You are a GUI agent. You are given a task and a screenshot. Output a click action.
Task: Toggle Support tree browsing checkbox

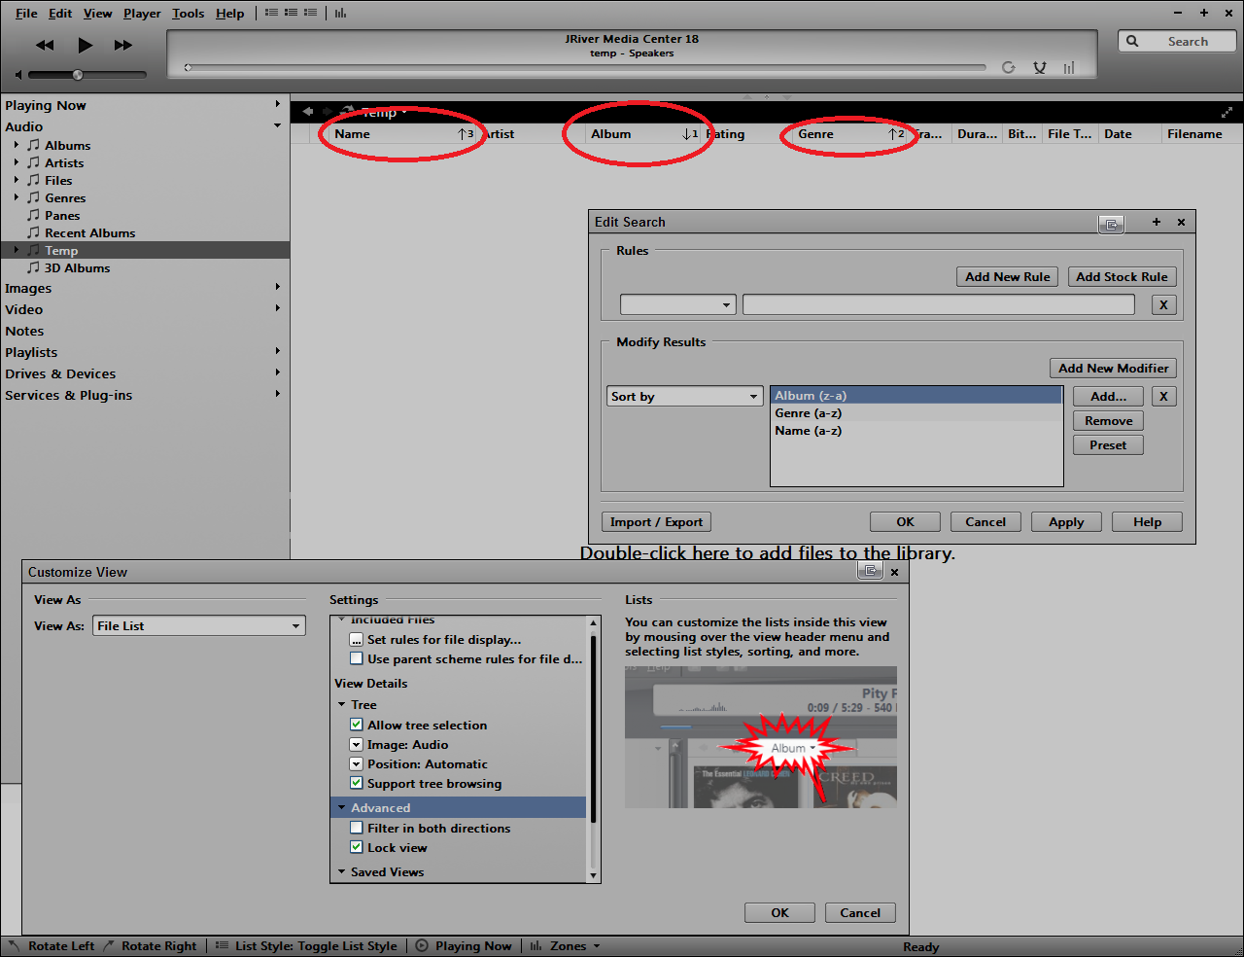pos(357,783)
